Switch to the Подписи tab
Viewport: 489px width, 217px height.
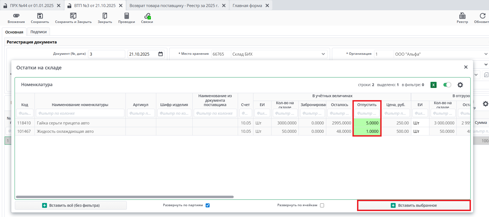tap(38, 32)
